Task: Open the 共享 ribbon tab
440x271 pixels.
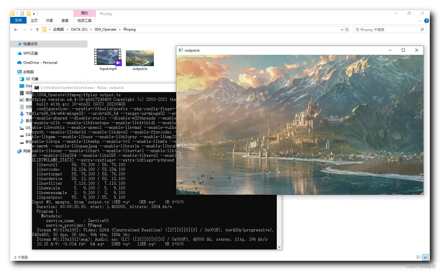Action: pyautogui.click(x=50, y=20)
